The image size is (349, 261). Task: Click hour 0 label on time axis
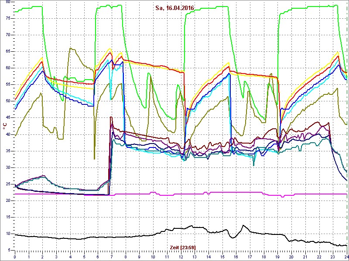click(15, 257)
